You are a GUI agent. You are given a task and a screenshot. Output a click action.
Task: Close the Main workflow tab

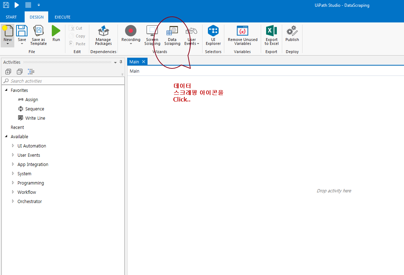pos(144,62)
